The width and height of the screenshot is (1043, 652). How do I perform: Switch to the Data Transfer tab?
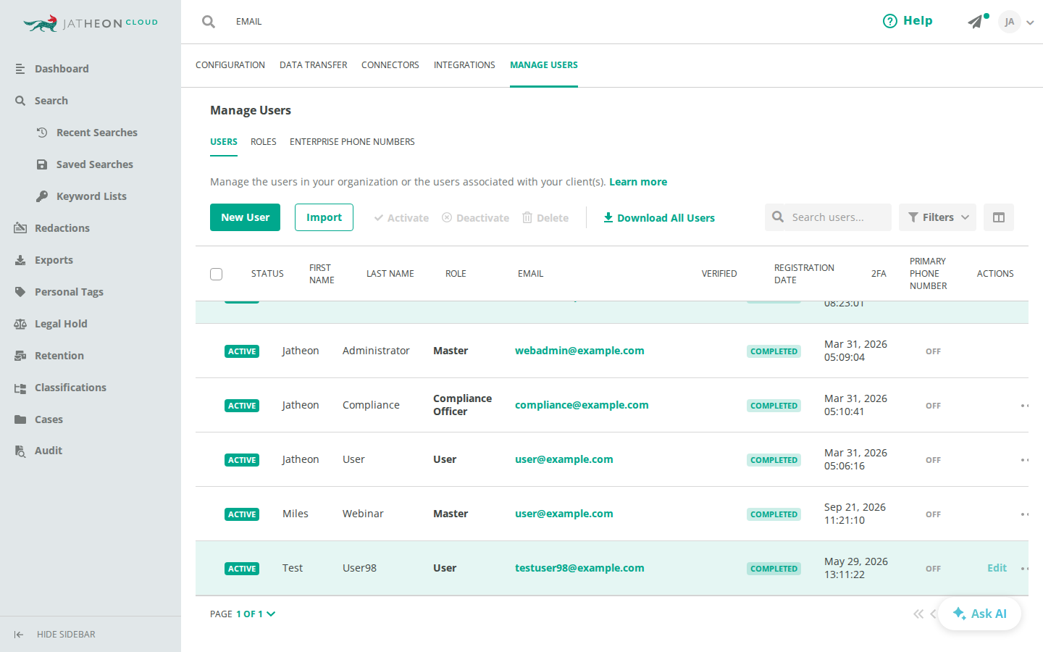313,65
